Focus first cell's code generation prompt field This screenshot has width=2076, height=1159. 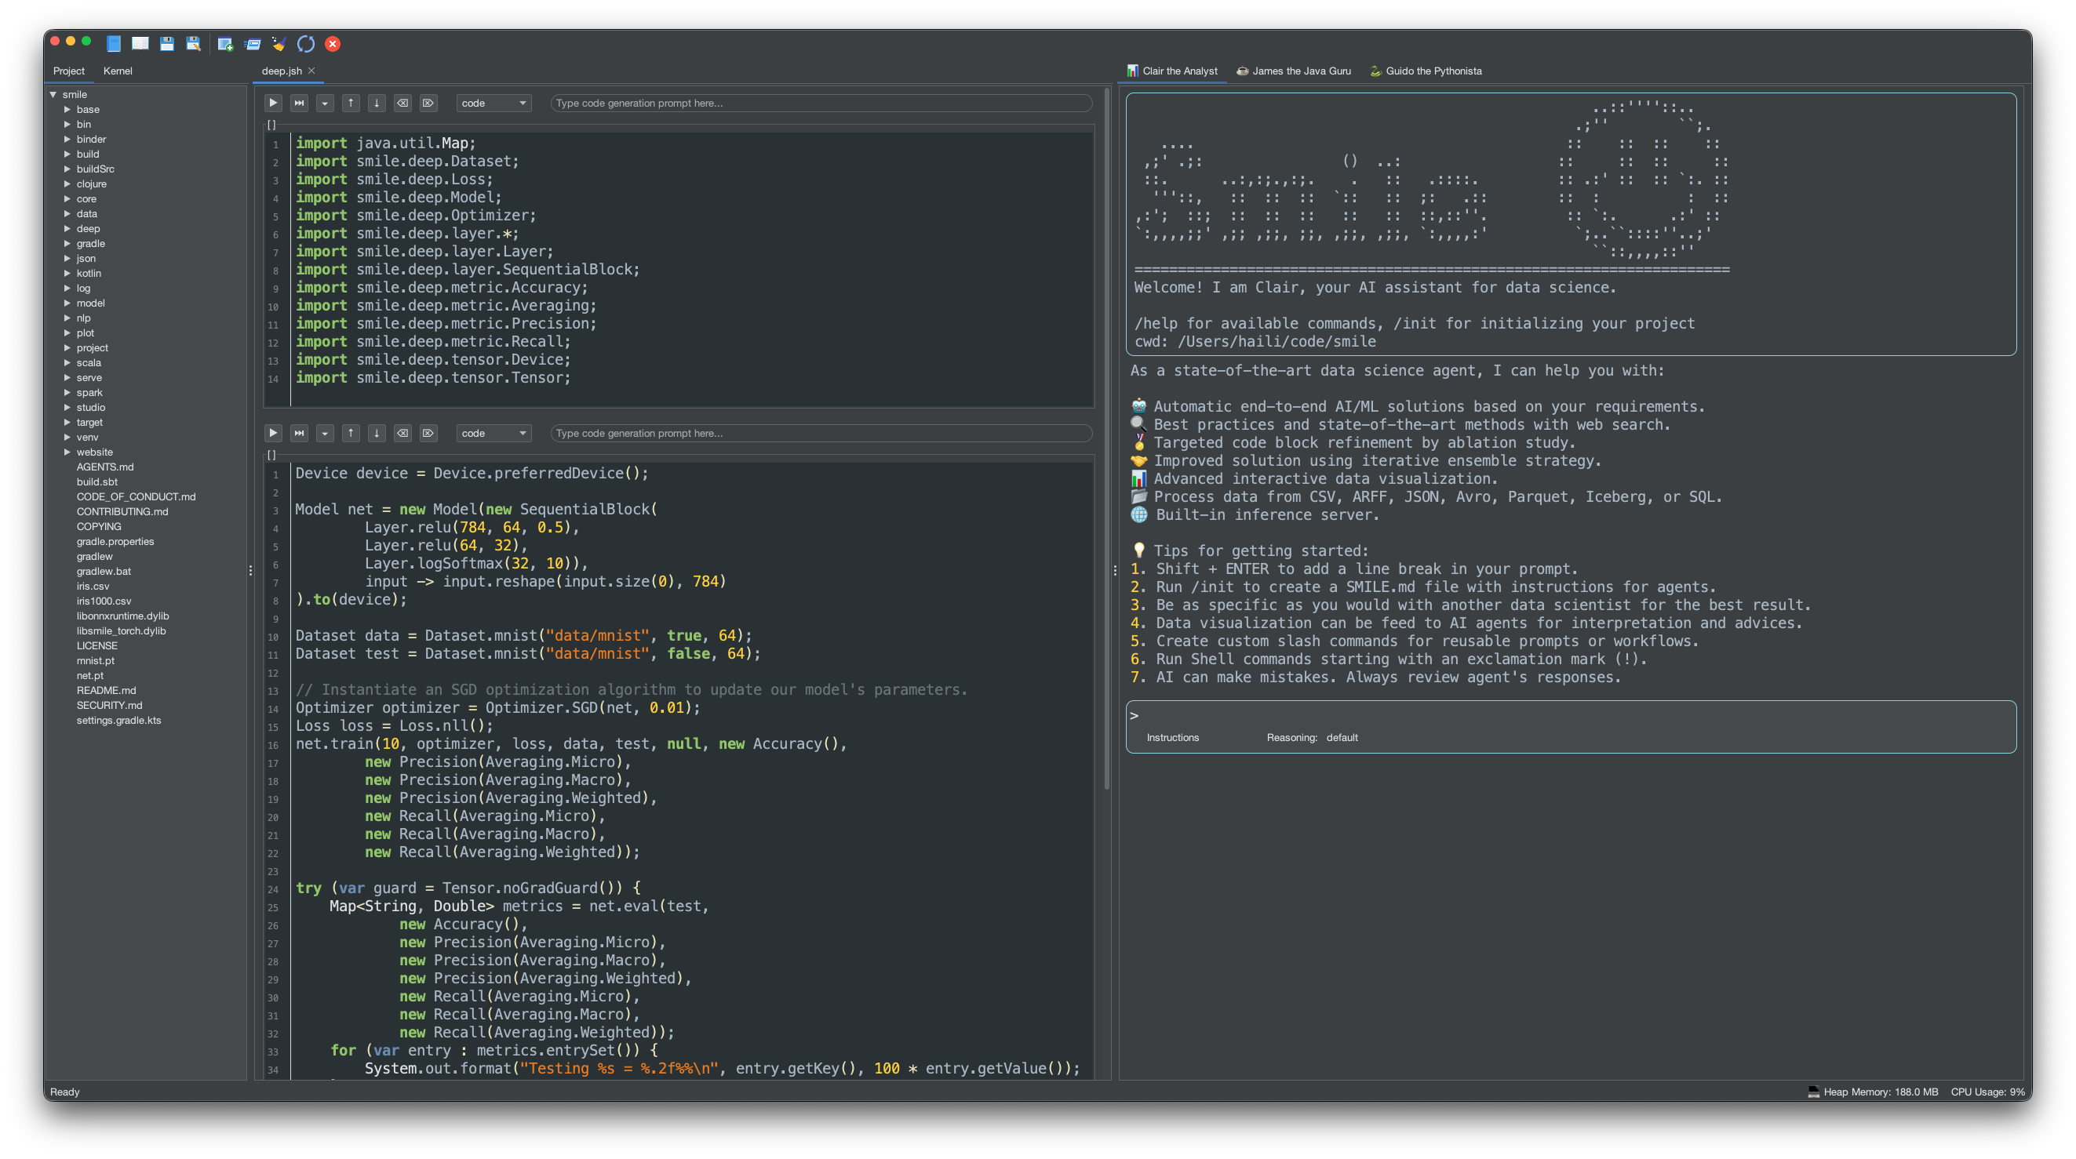(x=821, y=103)
